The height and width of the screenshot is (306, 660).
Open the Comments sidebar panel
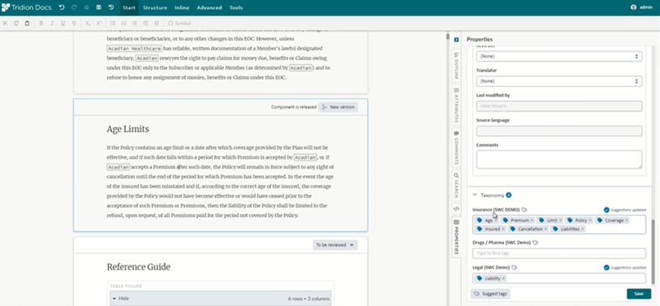[x=456, y=148]
